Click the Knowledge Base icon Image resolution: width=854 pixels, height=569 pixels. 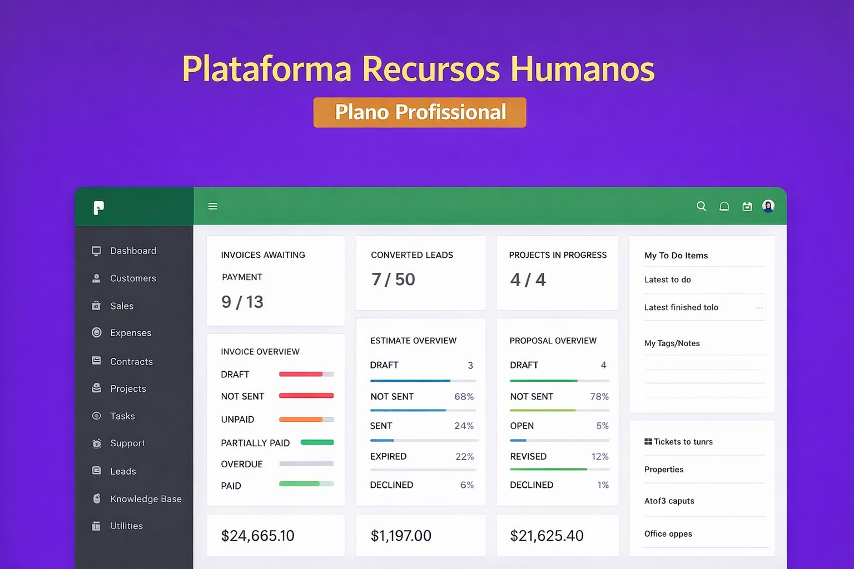96,498
